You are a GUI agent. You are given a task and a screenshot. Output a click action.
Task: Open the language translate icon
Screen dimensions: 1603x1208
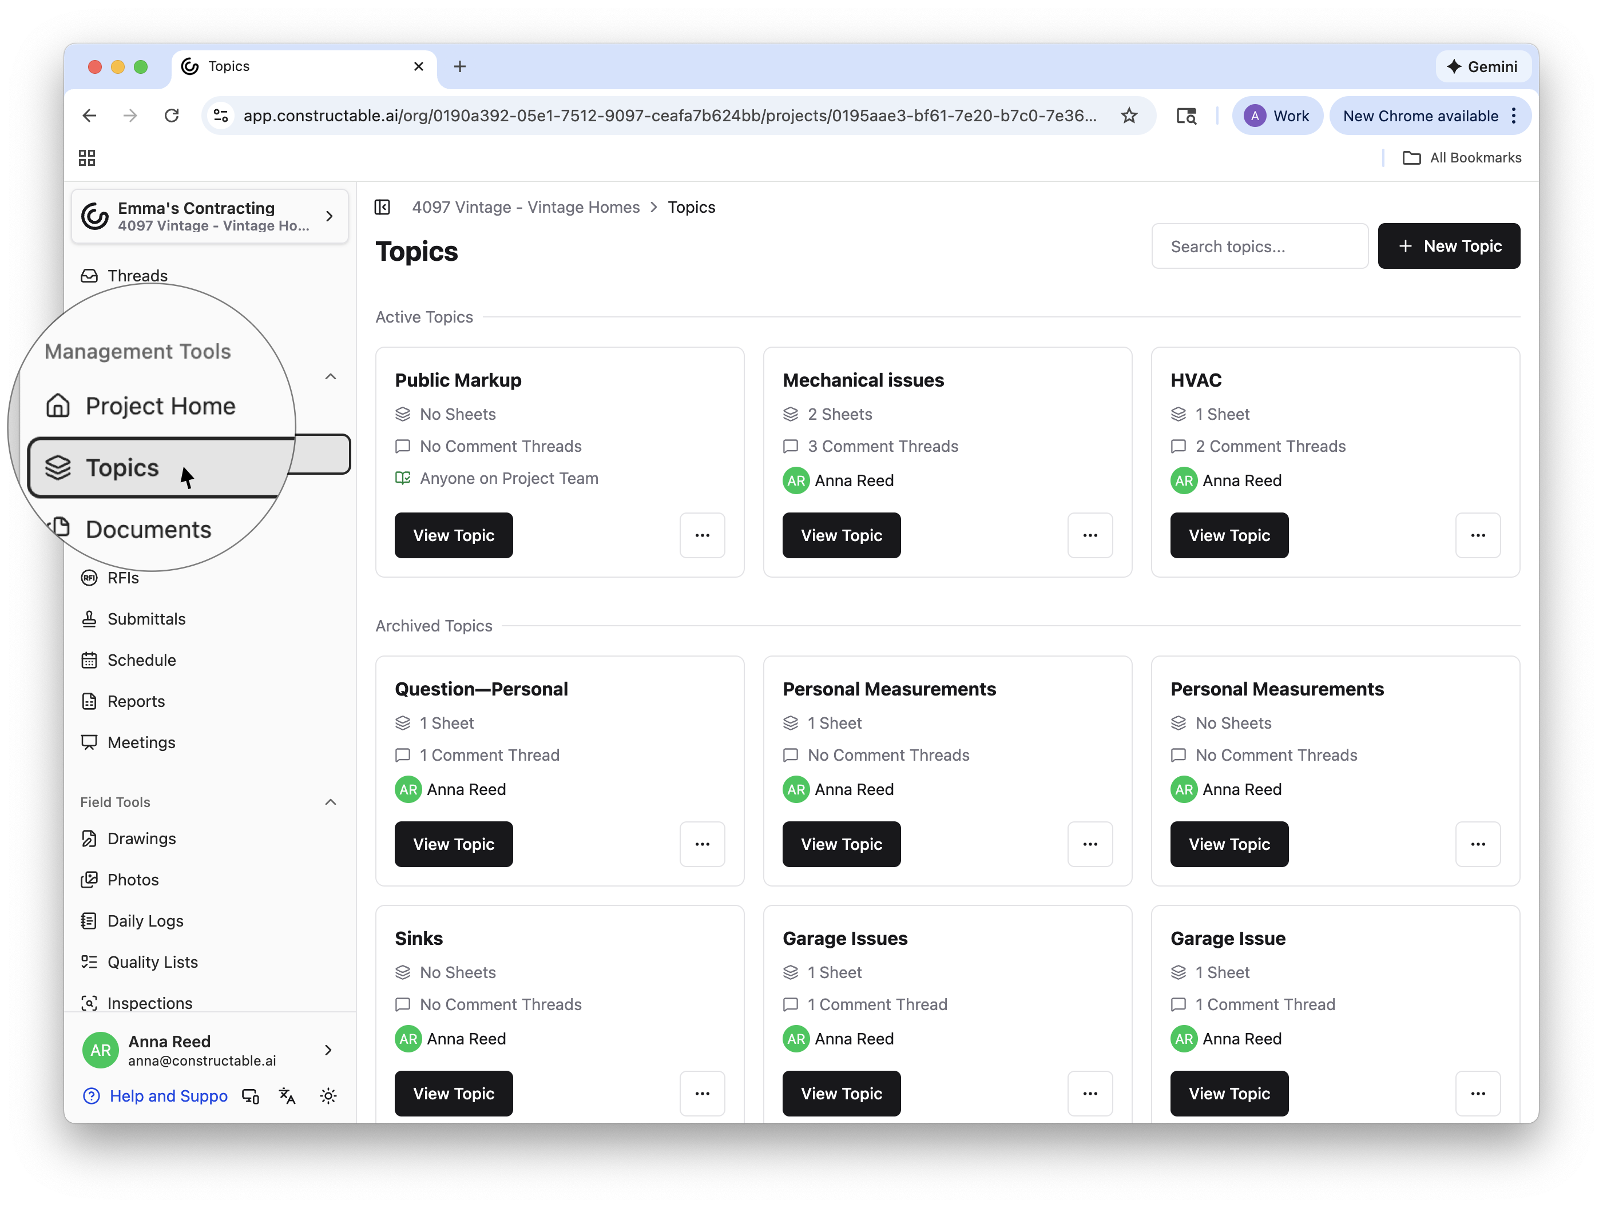tap(288, 1096)
